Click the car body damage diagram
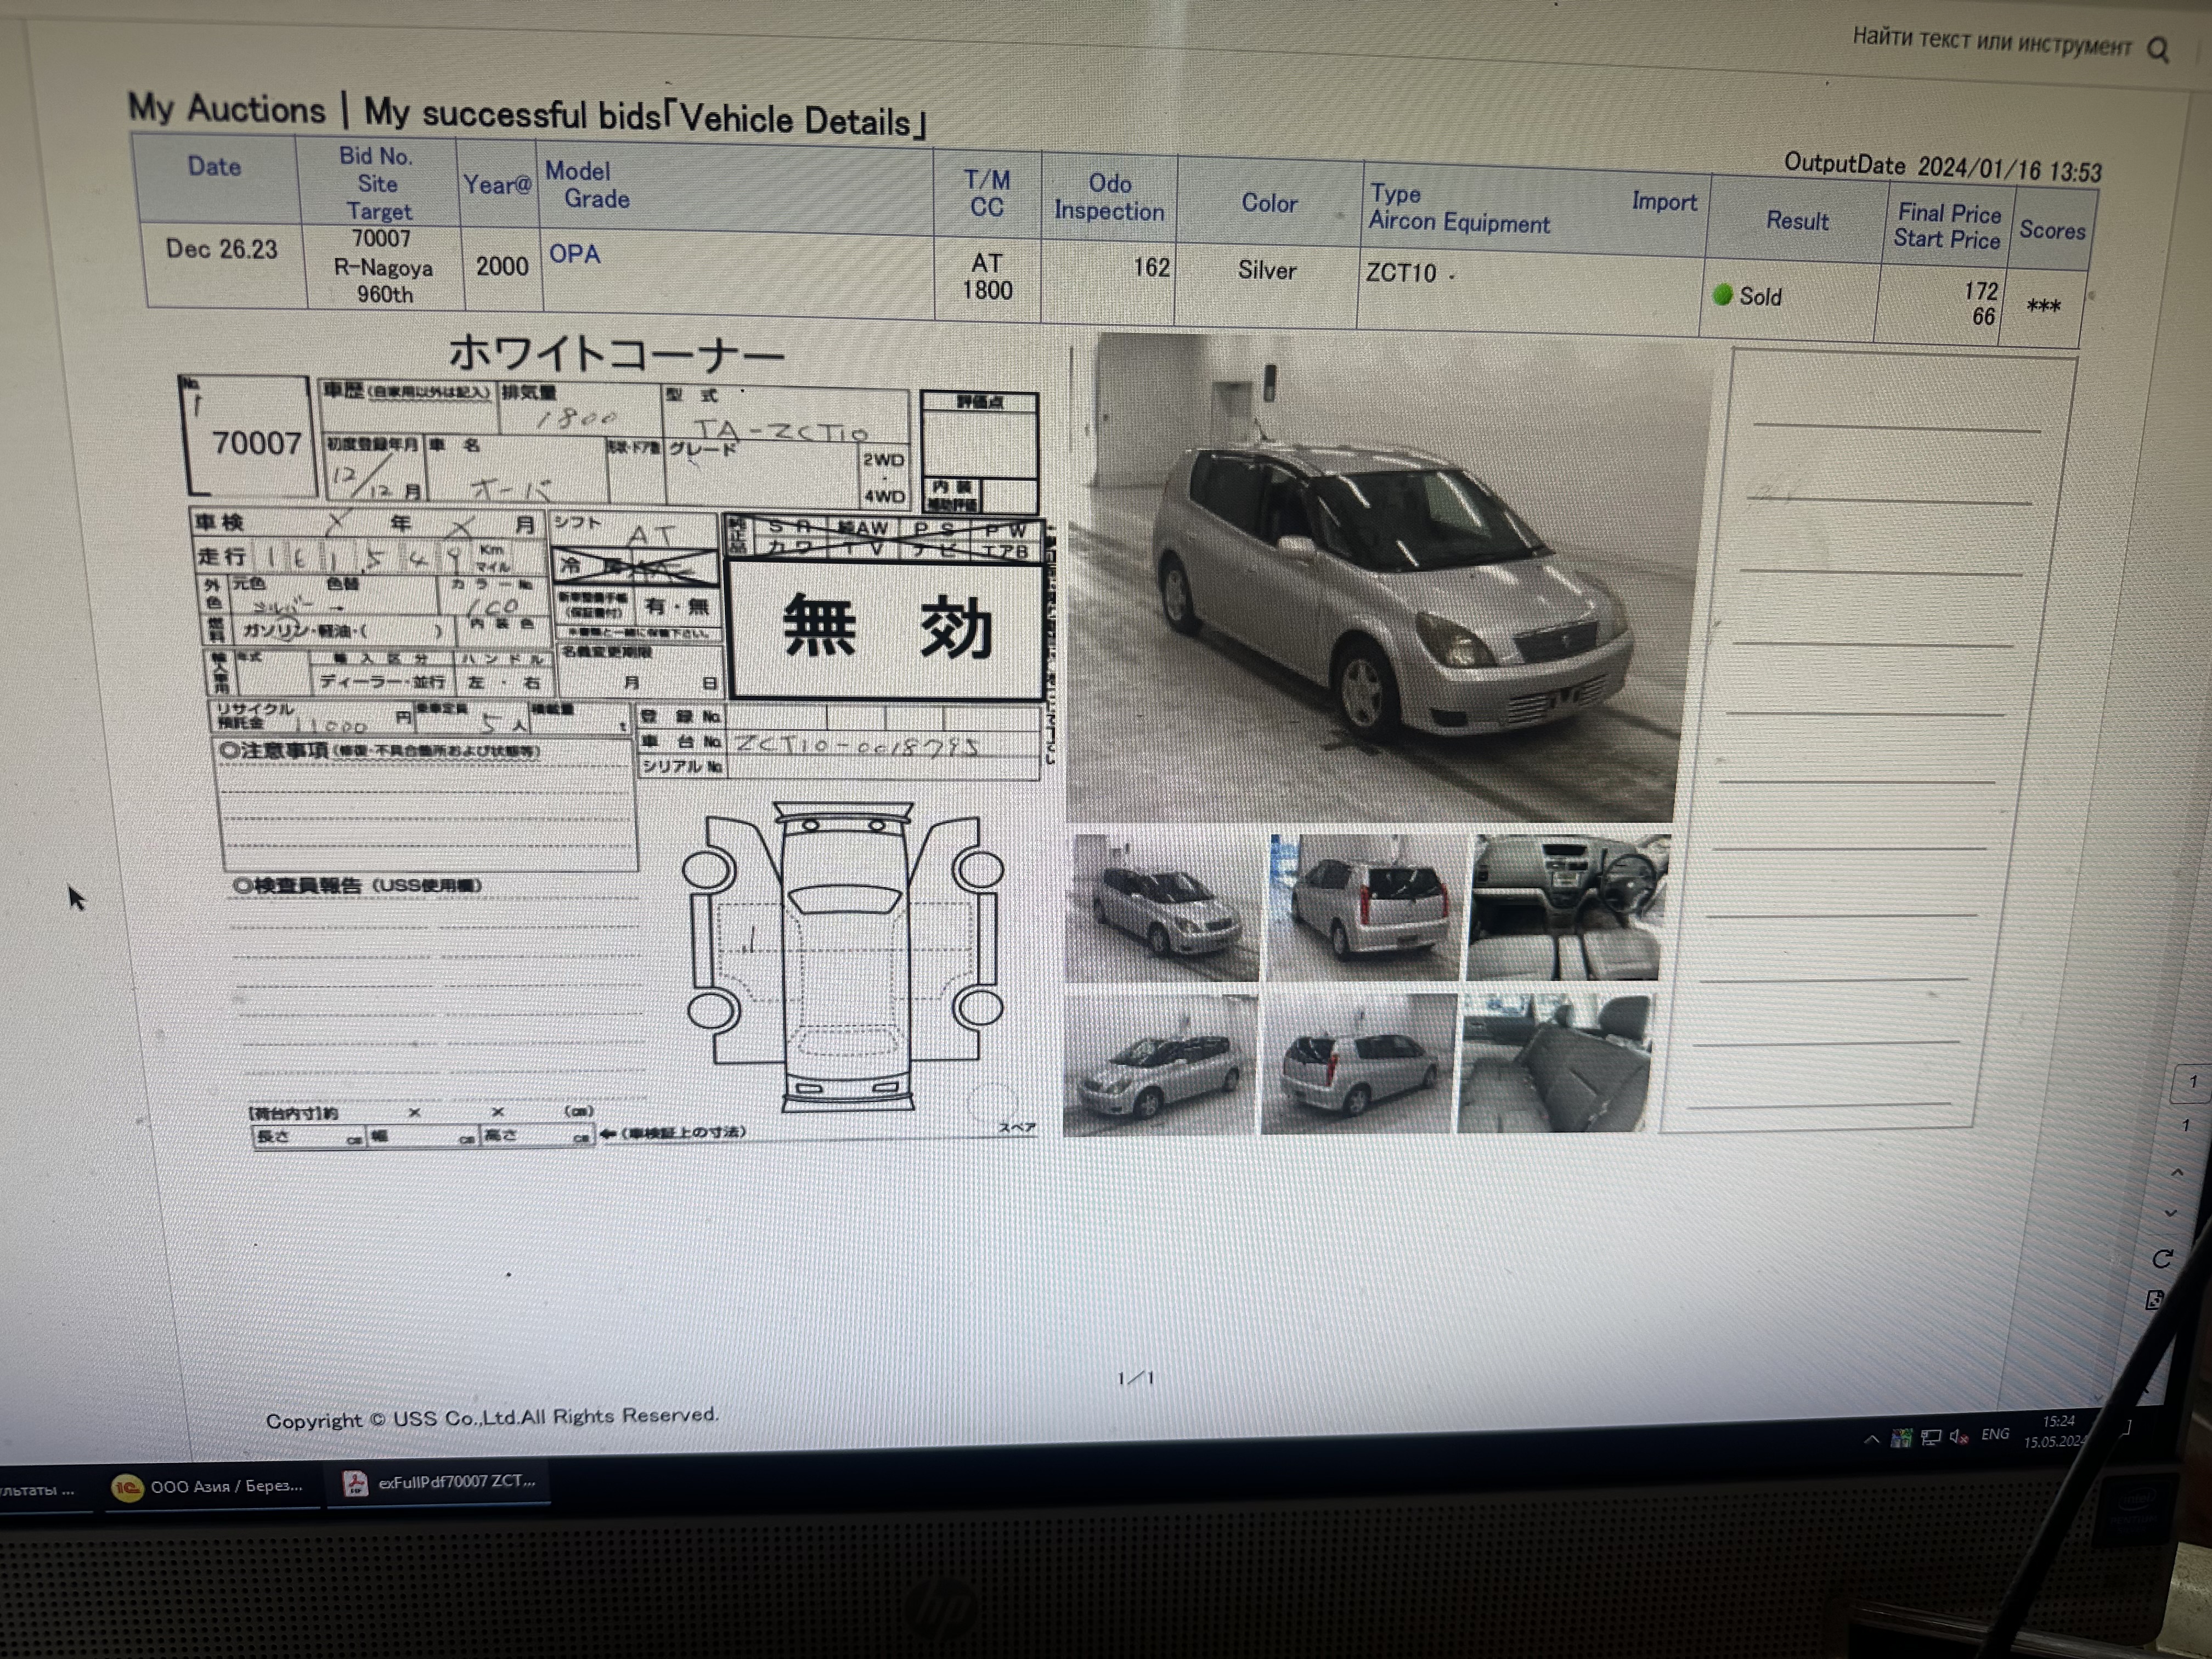The height and width of the screenshot is (1659, 2212). [x=843, y=957]
